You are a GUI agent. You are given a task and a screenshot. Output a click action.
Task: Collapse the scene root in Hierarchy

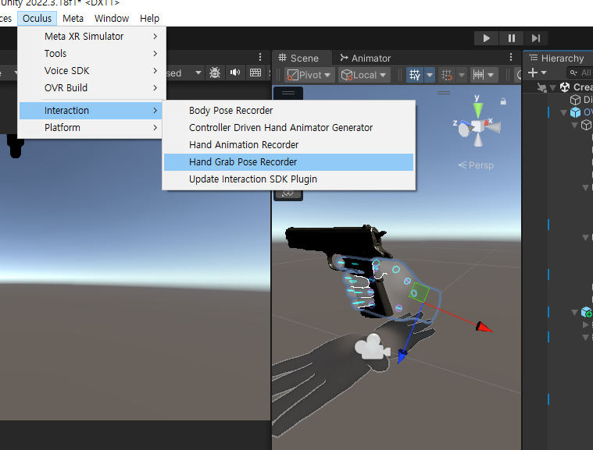click(553, 87)
